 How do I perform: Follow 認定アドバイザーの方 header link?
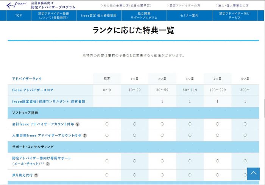click(x=184, y=6)
